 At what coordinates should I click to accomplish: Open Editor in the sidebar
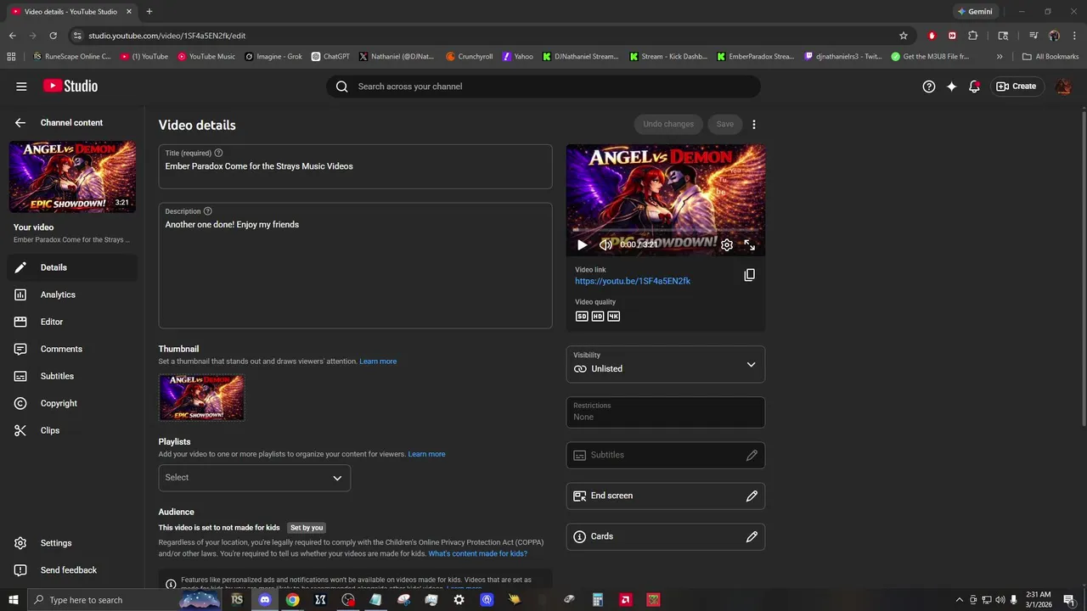[72, 322]
